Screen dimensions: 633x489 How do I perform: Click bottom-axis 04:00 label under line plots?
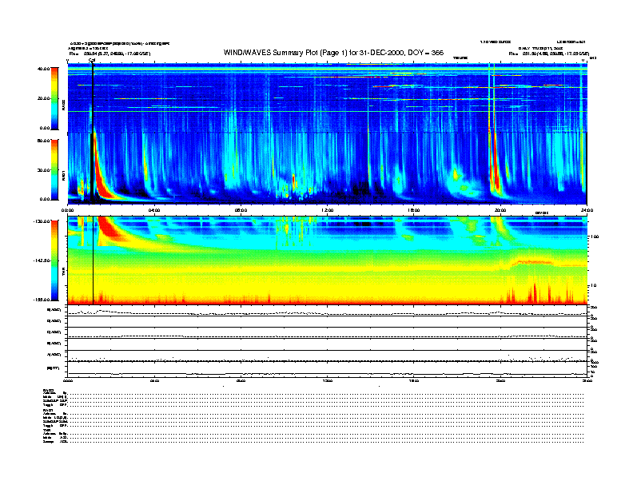click(x=154, y=380)
